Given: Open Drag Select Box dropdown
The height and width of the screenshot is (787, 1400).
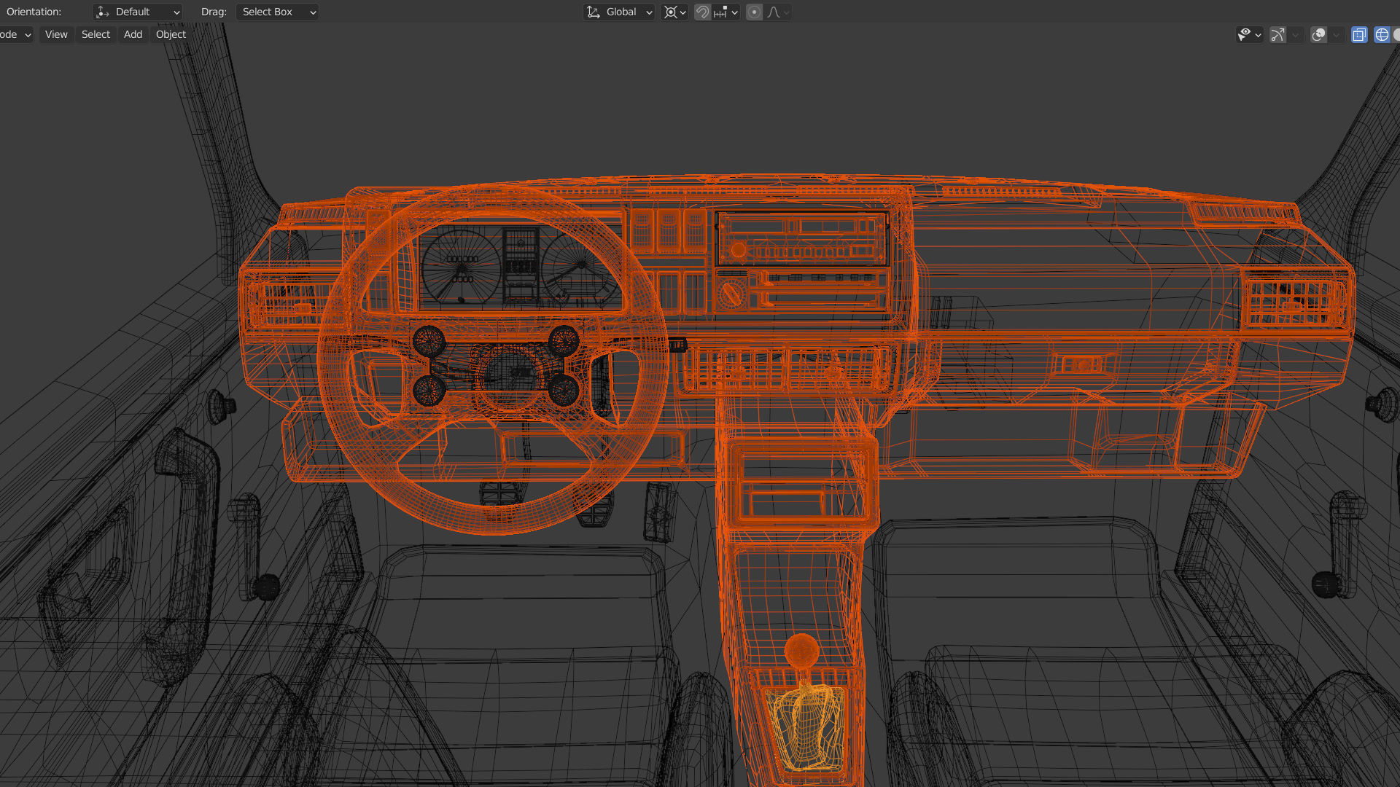Looking at the screenshot, I should pyautogui.click(x=278, y=12).
